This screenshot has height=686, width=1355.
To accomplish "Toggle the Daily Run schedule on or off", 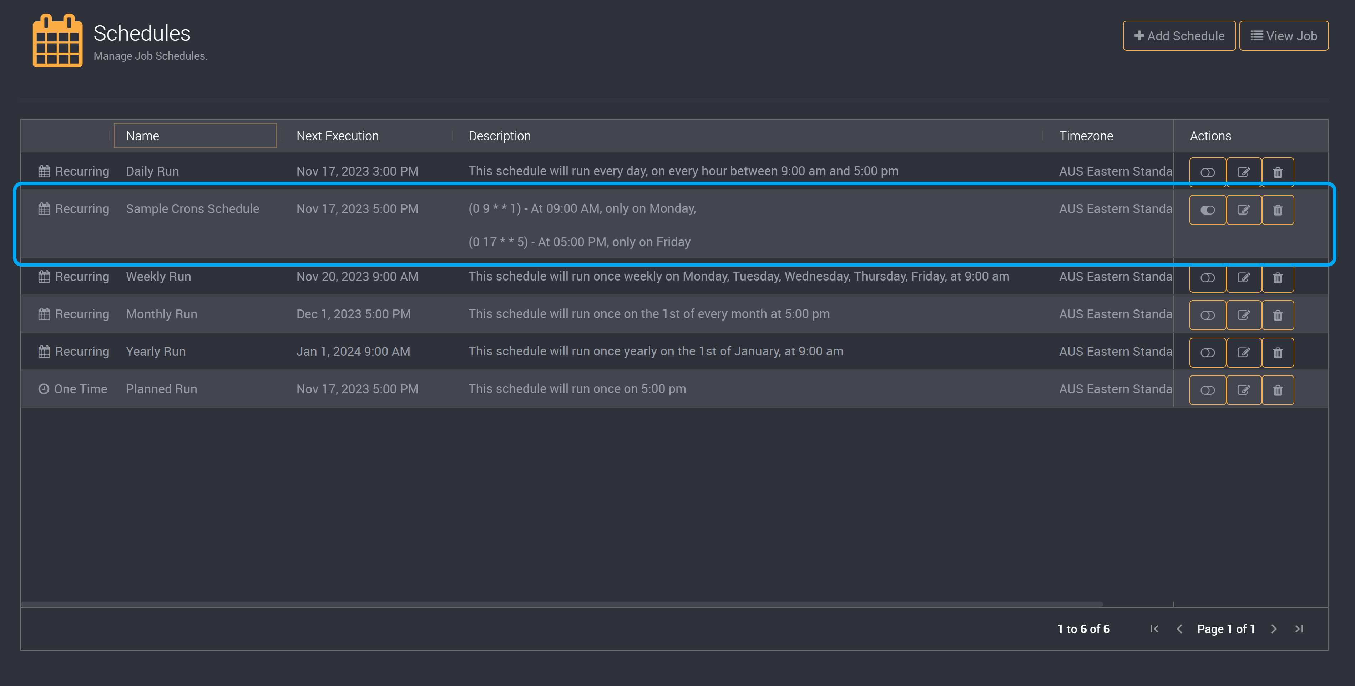I will [x=1207, y=172].
